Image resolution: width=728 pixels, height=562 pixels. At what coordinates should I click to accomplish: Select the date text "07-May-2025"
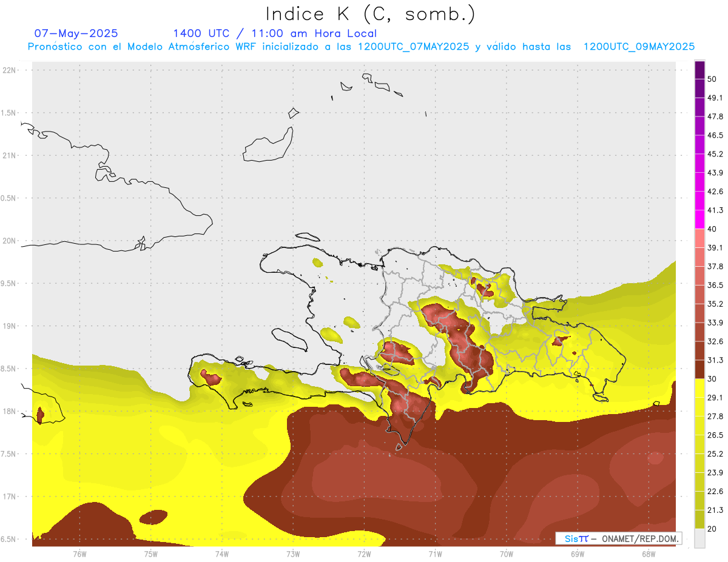(76, 33)
